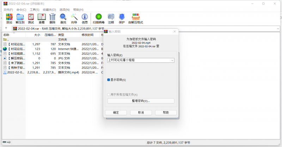The width and height of the screenshot is (282, 147).
Task: Click the 删除 (Delete) trash icon
Action: click(x=52, y=18)
